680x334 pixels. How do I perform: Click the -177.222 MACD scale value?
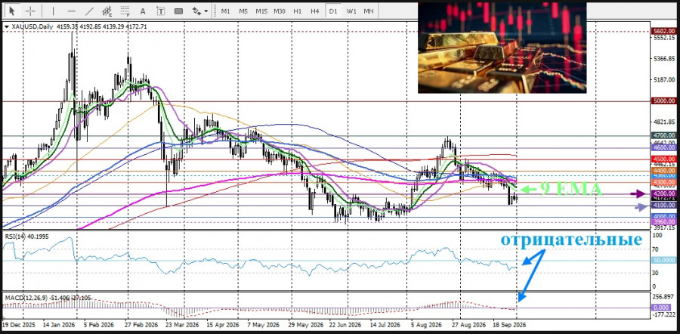point(664,314)
